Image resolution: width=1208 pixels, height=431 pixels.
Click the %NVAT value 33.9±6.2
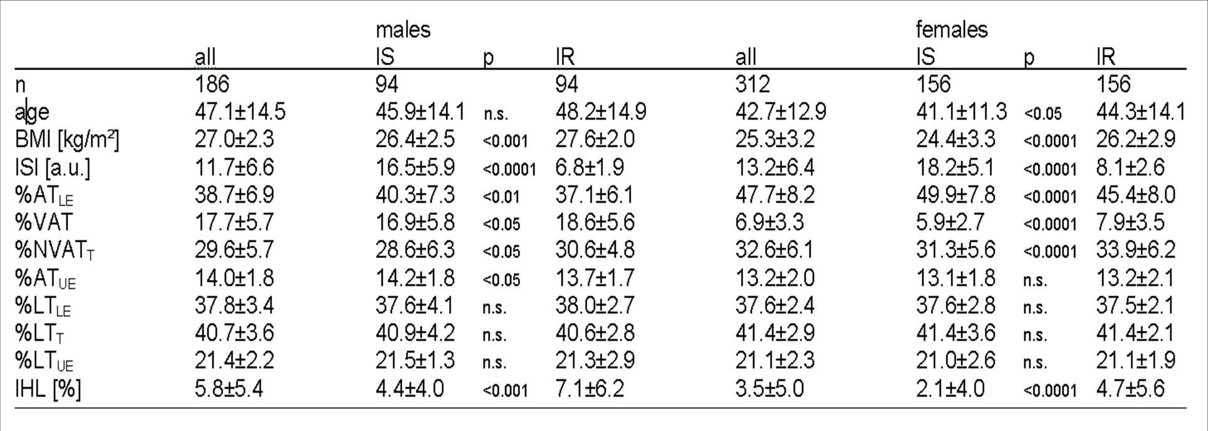point(1135,250)
